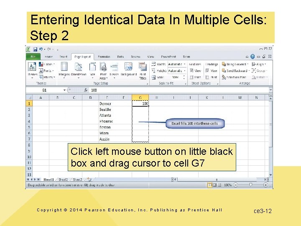Click the zoom slider handle

point(250,185)
